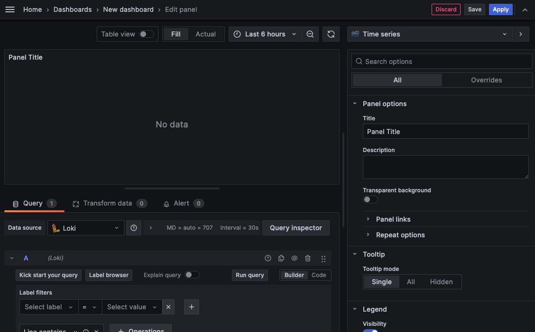Click the zoom out time range icon
535x332 pixels.
pyautogui.click(x=310, y=34)
